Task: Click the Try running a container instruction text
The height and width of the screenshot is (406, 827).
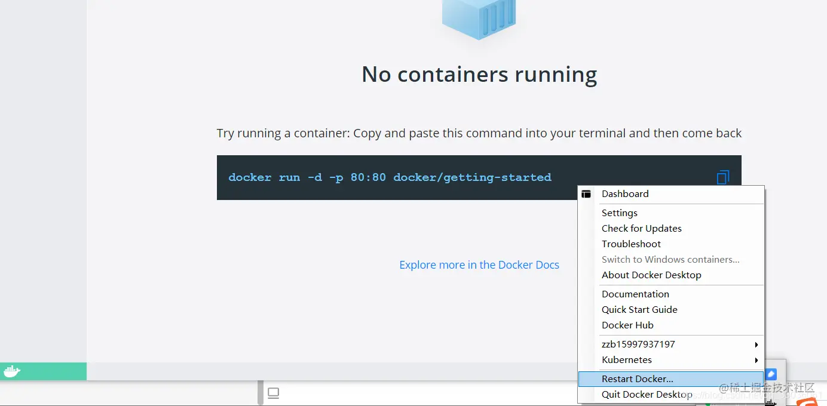Action: pos(479,133)
